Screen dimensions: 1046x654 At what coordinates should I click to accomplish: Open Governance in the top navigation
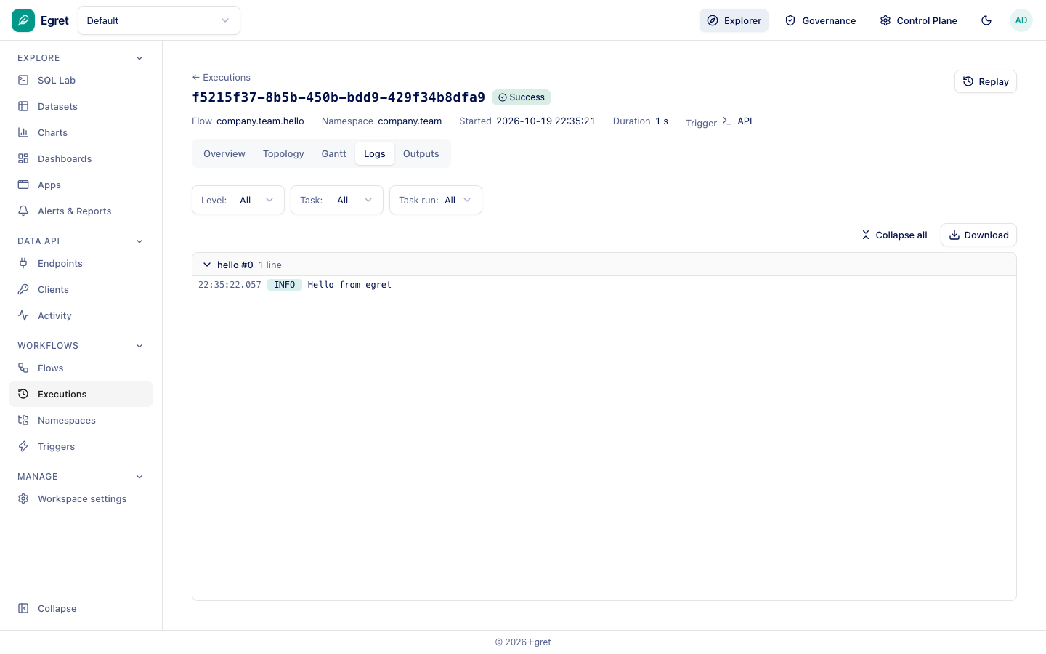[820, 20]
